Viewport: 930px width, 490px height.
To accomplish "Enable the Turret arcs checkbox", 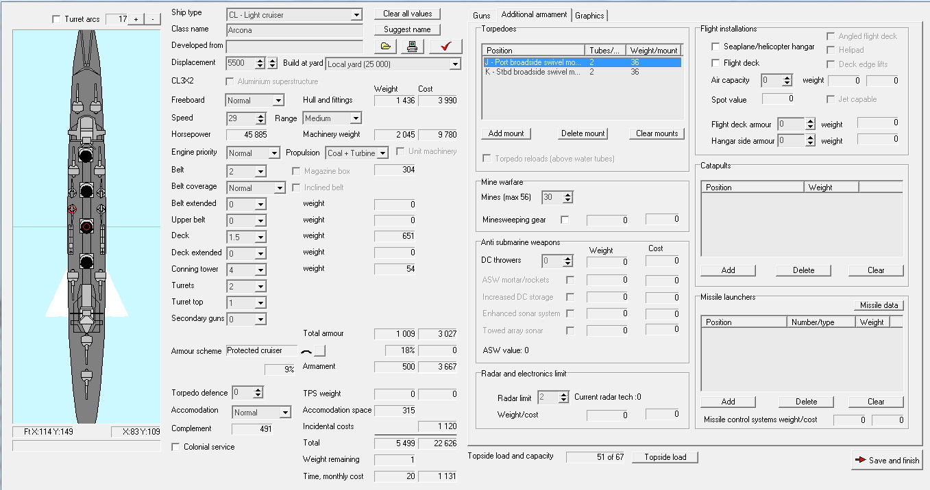I will coord(56,19).
